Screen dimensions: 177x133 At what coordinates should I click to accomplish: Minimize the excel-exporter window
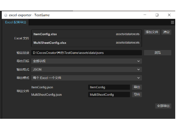(x=145, y=15)
